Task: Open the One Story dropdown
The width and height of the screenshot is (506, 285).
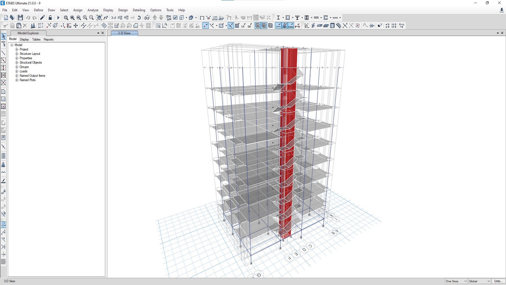Action: (456, 281)
